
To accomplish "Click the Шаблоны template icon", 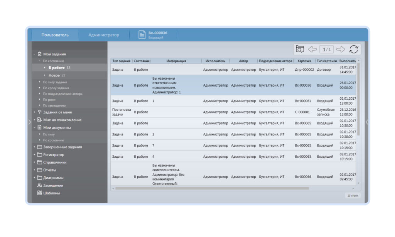I will coord(39,193).
